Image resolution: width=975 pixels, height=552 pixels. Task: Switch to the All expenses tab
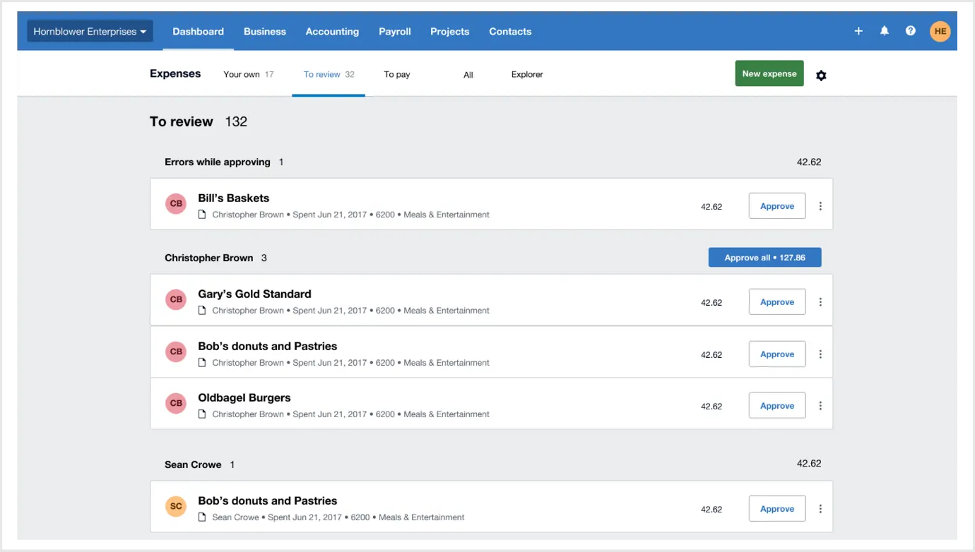click(468, 75)
